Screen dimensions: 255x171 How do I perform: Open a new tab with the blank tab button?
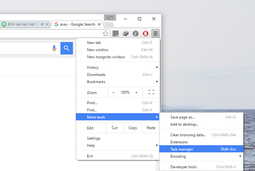(109, 24)
